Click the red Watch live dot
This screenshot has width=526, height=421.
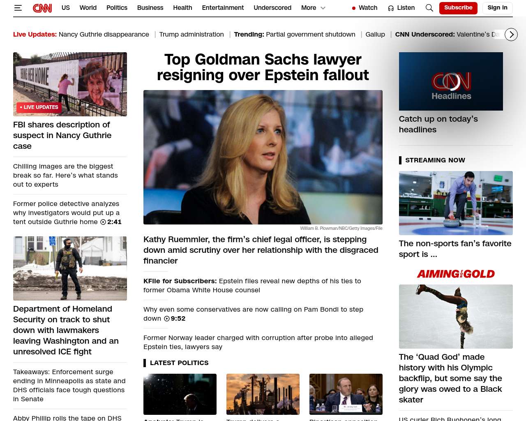point(353,8)
